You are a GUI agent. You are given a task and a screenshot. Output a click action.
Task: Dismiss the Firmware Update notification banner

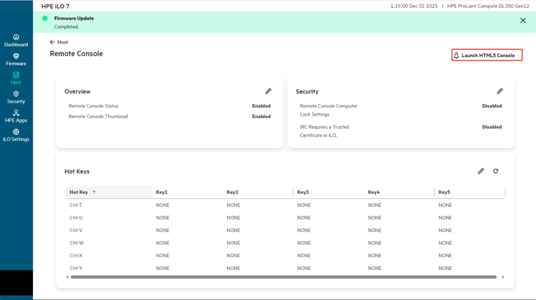(x=523, y=20)
